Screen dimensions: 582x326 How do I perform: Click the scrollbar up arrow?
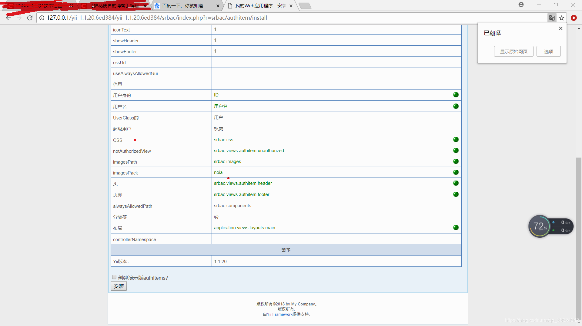click(579, 28)
